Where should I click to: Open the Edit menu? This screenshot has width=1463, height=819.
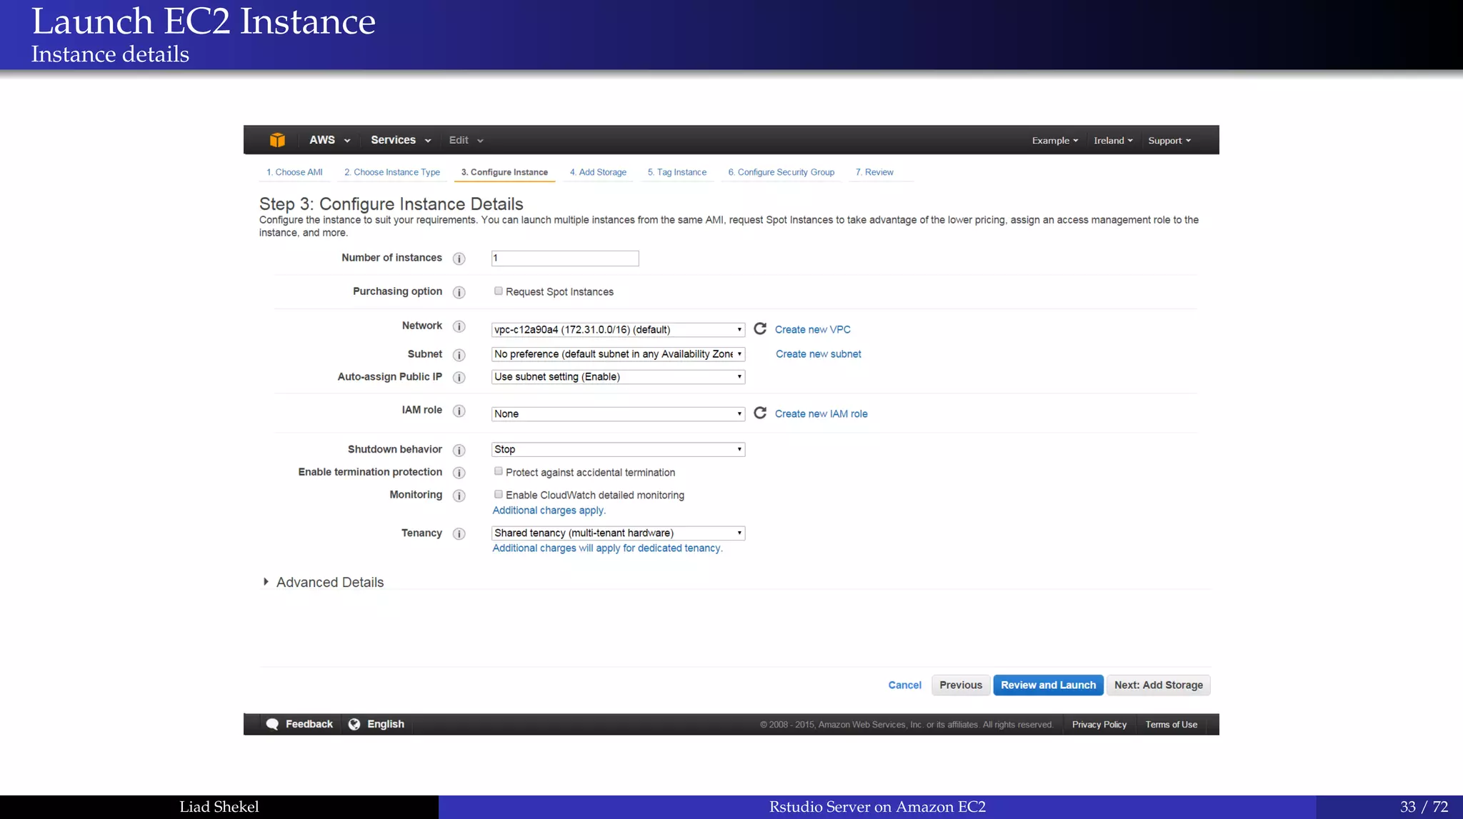(466, 140)
